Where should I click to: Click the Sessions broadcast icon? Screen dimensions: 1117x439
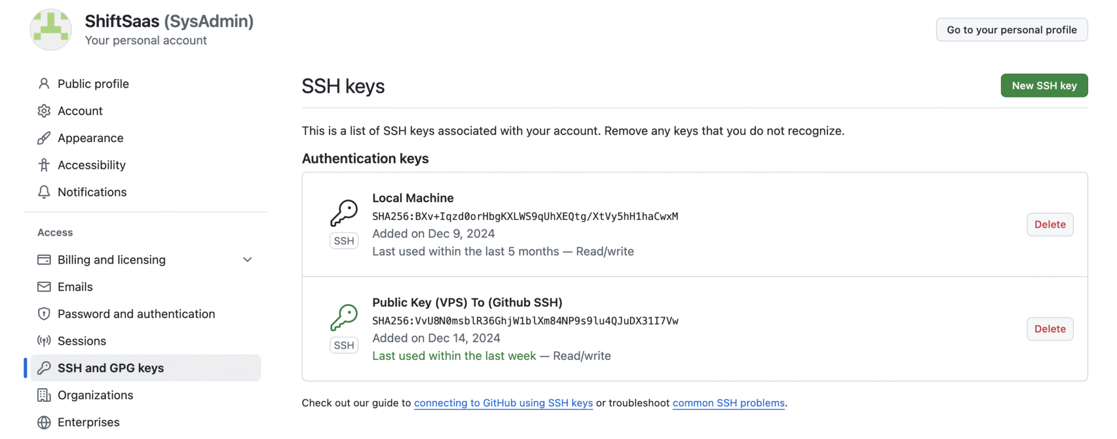click(x=44, y=341)
